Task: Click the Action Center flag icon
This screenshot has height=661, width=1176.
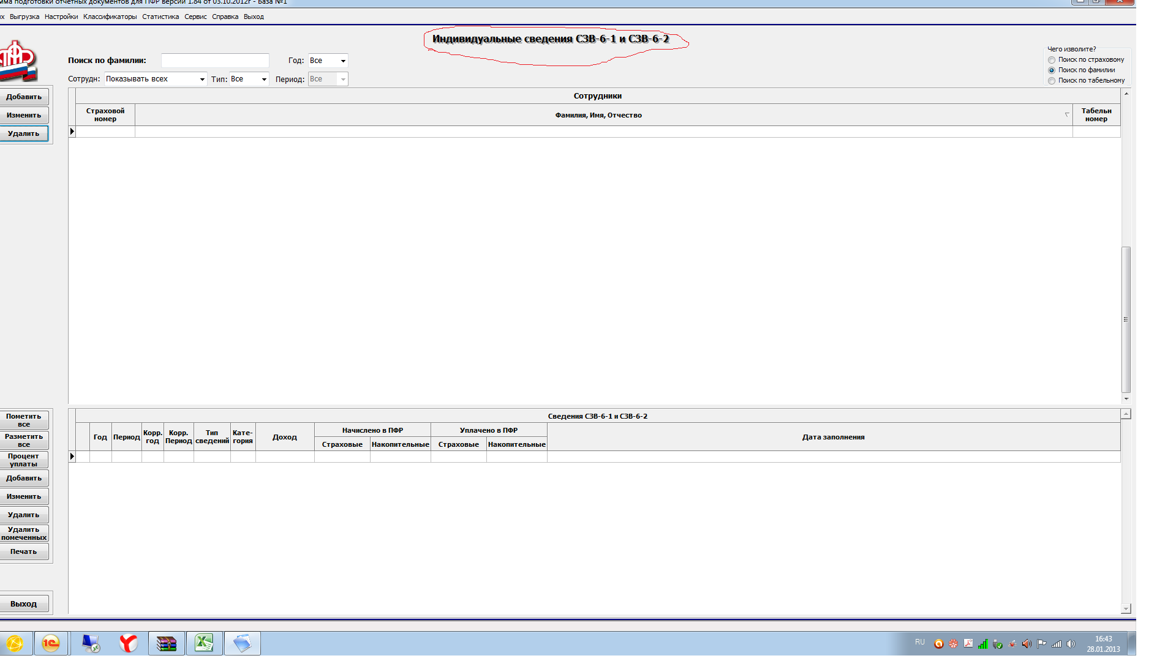Action: coord(1041,644)
